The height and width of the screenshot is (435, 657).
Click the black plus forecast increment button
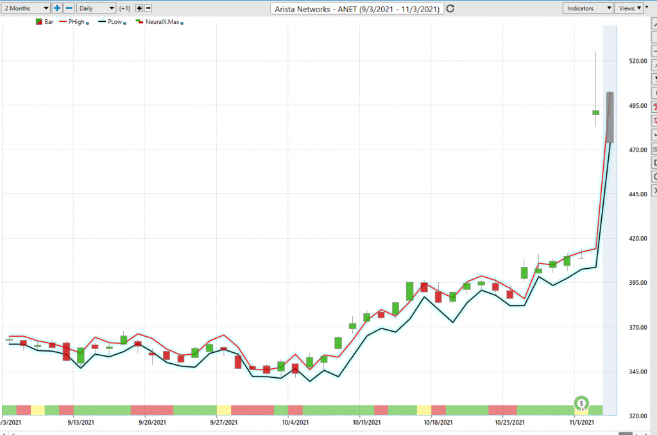point(139,8)
